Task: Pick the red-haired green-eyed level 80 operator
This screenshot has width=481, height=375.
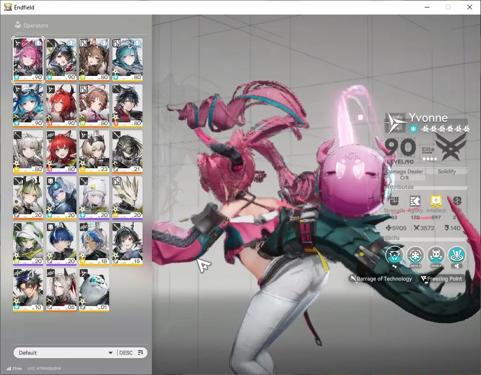Action: 61,152
